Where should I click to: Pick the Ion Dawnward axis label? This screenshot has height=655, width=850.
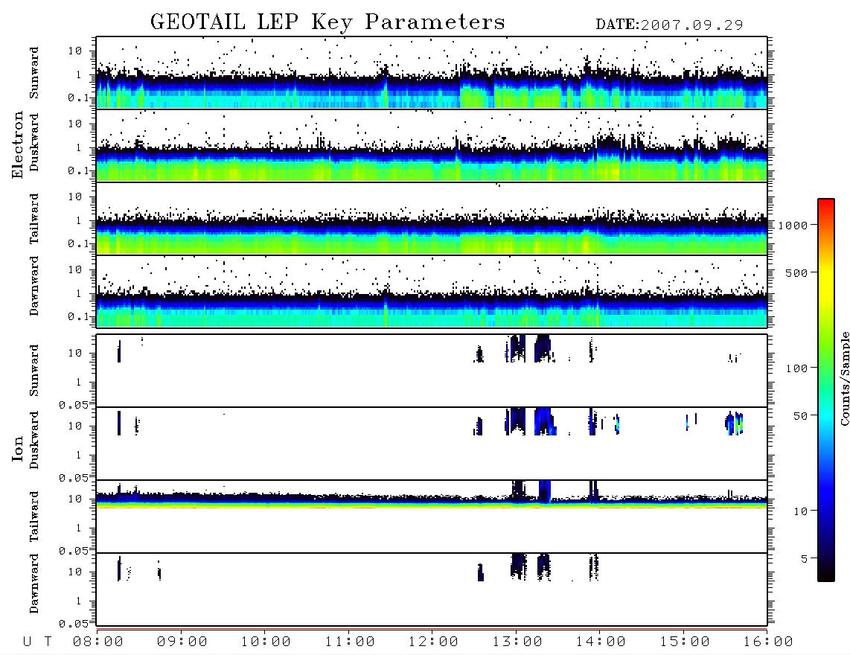[34, 584]
